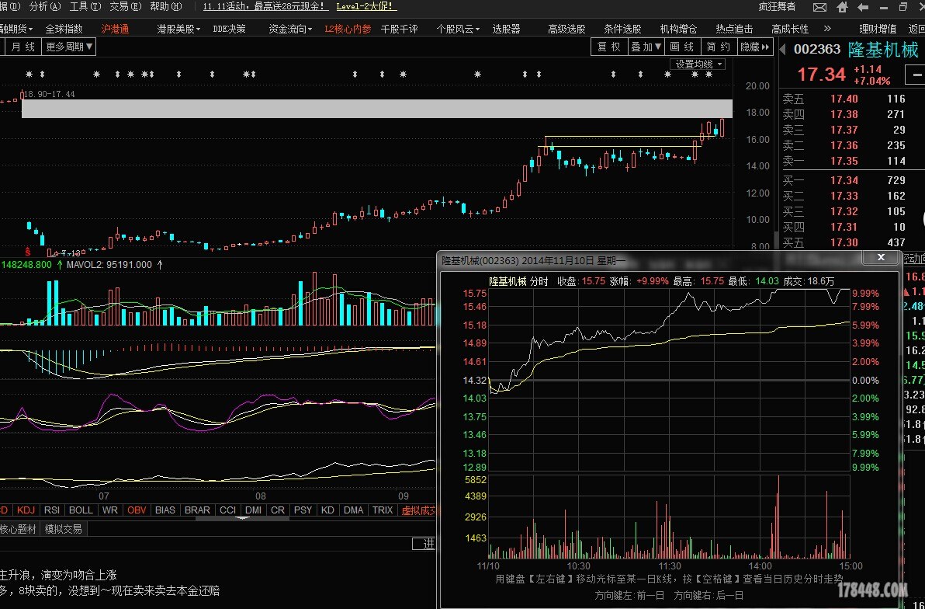The width and height of the screenshot is (925, 609).
Task: Open the 模拟交易 bottom tab
Action: pyautogui.click(x=63, y=529)
